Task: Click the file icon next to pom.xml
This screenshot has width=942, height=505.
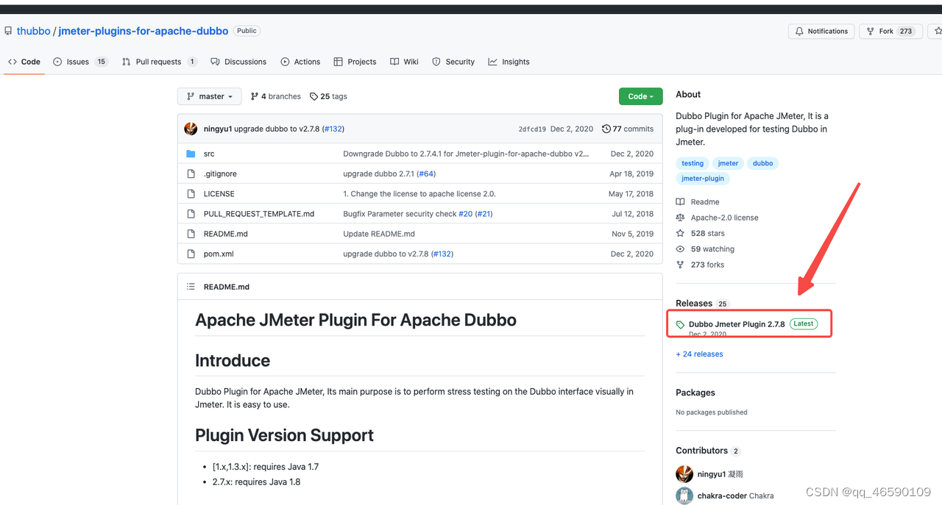Action: coord(191,254)
